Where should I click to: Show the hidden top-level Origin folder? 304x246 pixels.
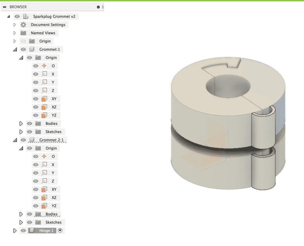(23, 41)
